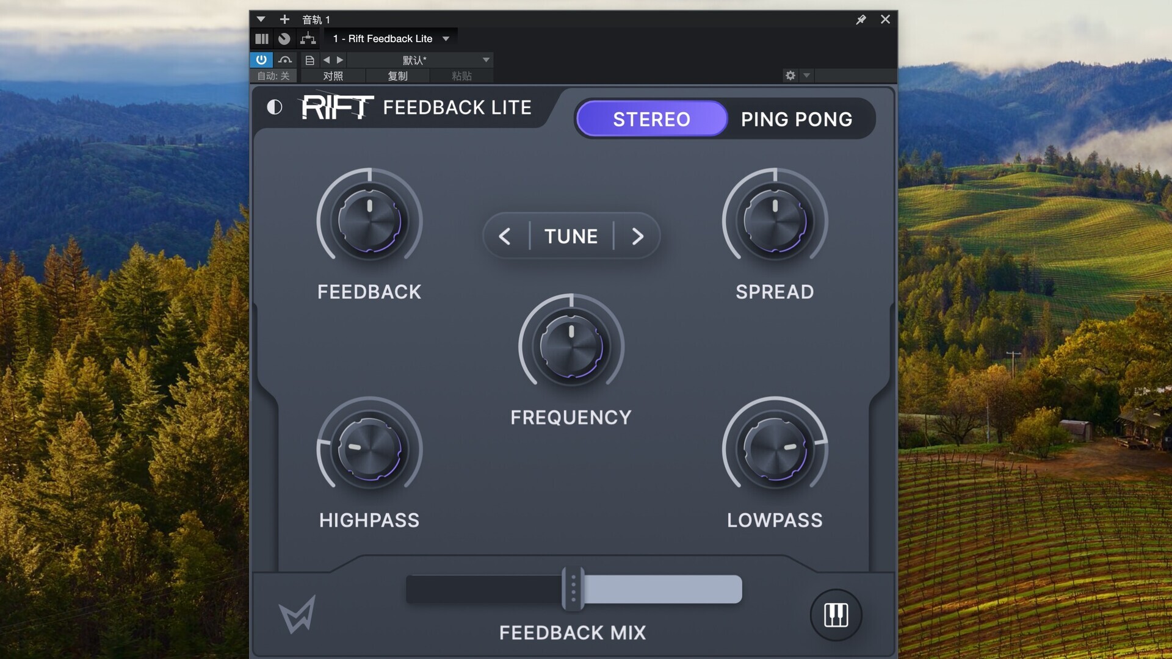
Task: Open the routing view icon
Action: (308, 39)
